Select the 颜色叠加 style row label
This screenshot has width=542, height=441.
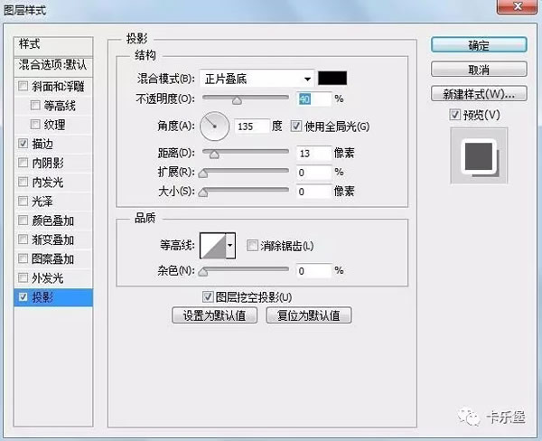53,220
